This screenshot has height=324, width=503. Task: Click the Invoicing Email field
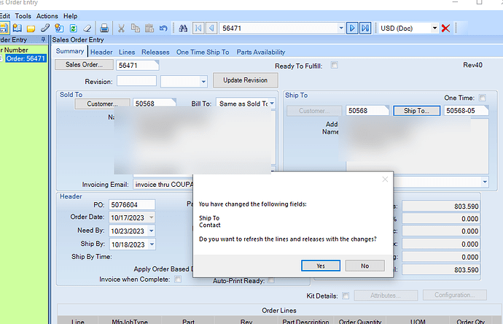(163, 185)
